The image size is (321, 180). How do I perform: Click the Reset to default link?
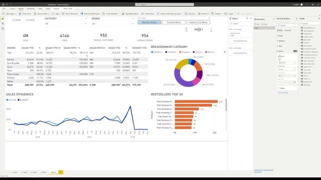pos(283,92)
